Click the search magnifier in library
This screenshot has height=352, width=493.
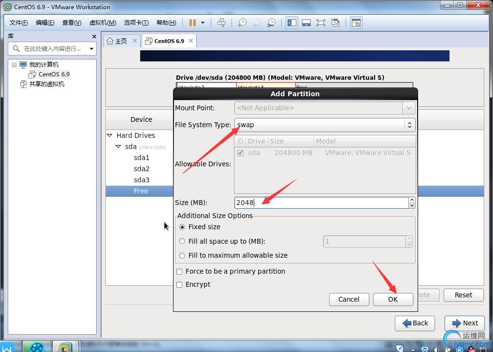point(16,48)
